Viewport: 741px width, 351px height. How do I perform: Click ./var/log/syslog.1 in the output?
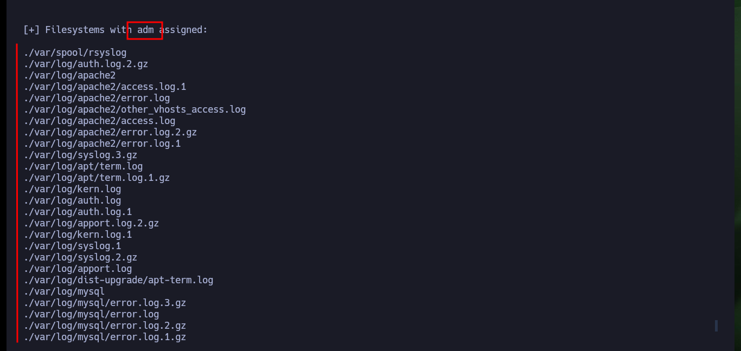(72, 246)
